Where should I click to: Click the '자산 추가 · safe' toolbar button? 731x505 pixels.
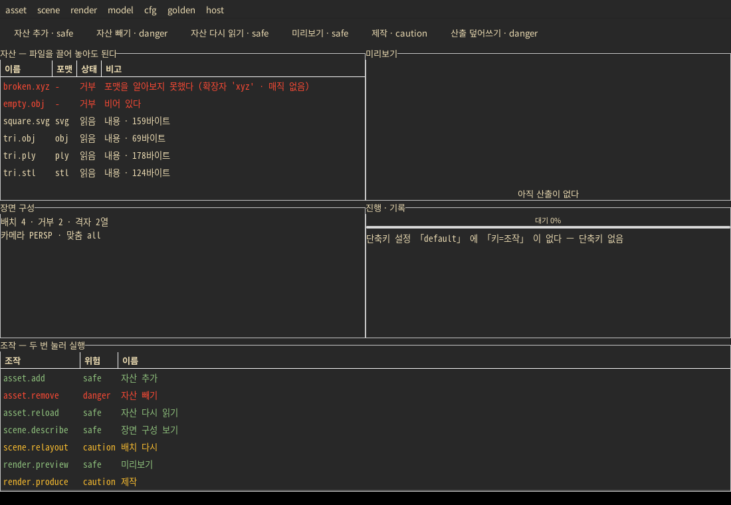[43, 33]
